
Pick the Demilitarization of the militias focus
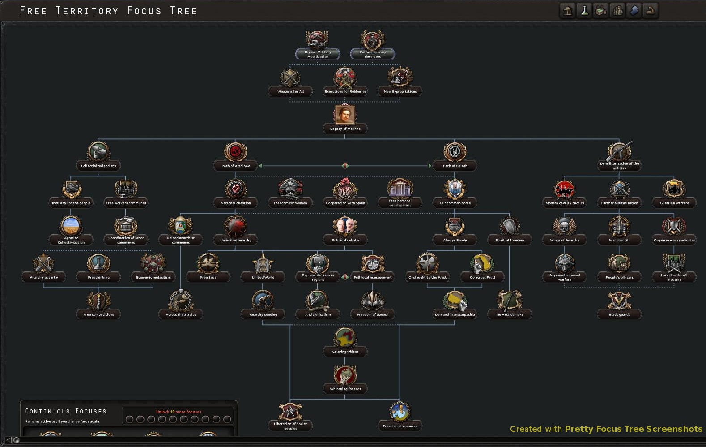619,156
